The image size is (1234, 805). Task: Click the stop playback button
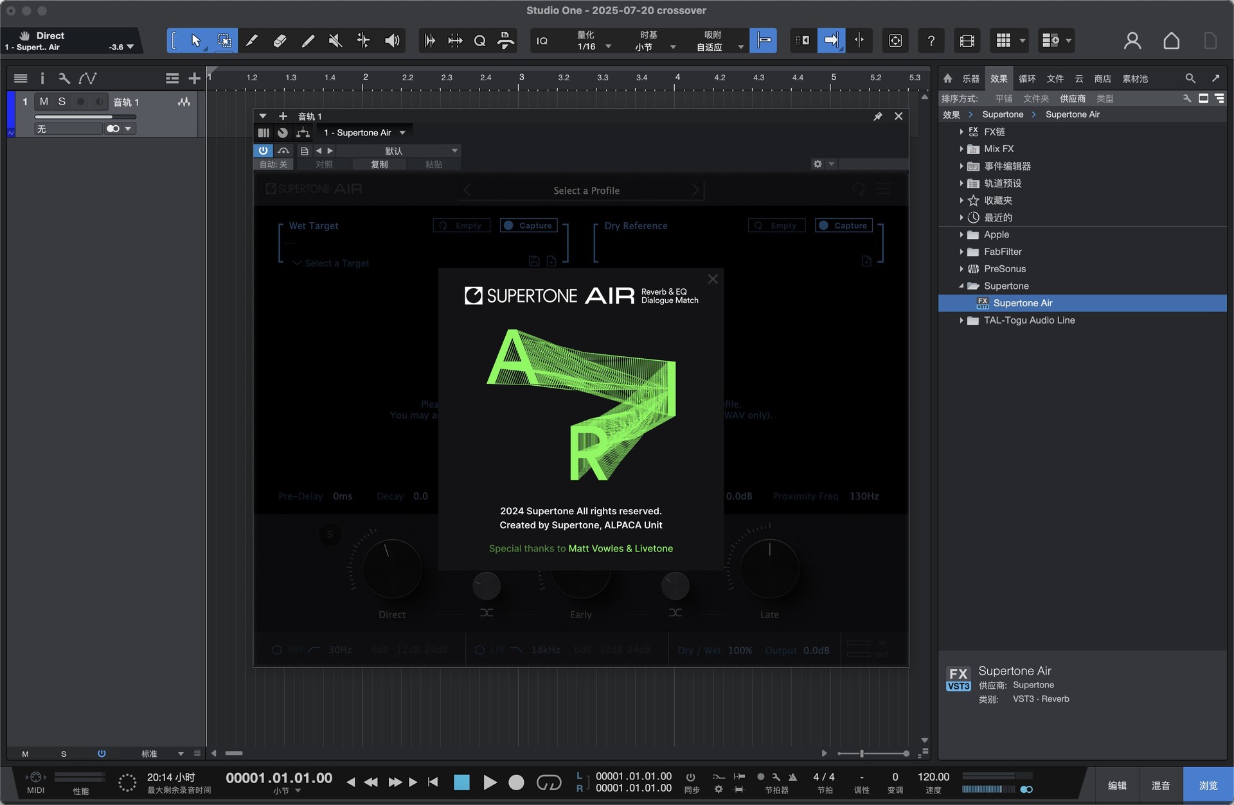pyautogui.click(x=461, y=782)
